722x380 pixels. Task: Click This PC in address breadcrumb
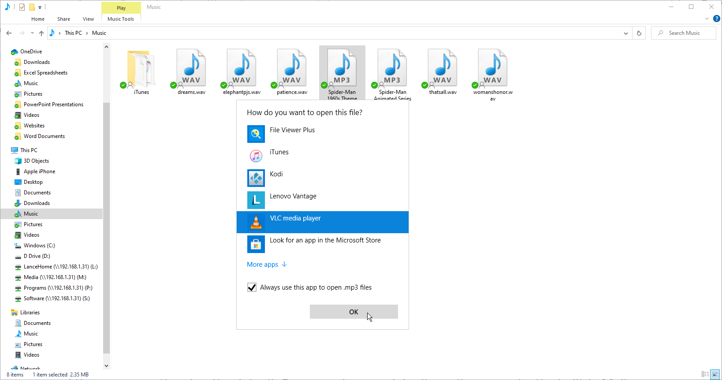[x=73, y=33]
